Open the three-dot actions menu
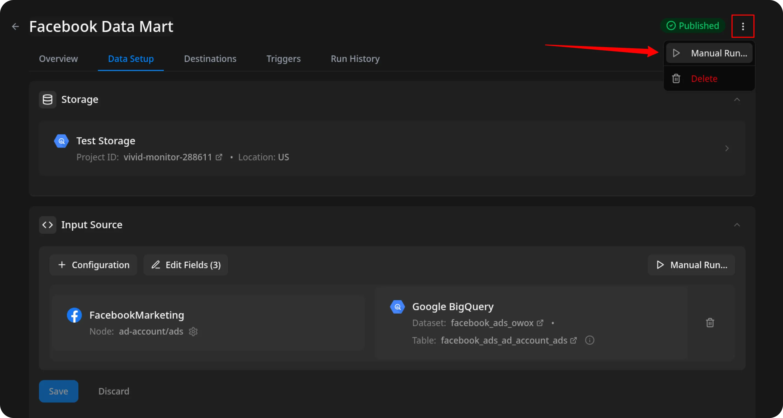783x418 pixels. (743, 27)
